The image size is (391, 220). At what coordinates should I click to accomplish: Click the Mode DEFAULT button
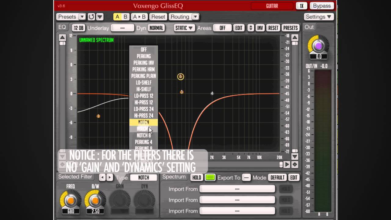277,178
